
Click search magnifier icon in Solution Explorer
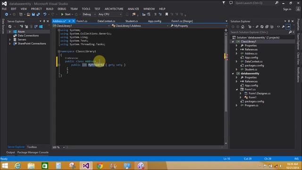(x=290, y=32)
